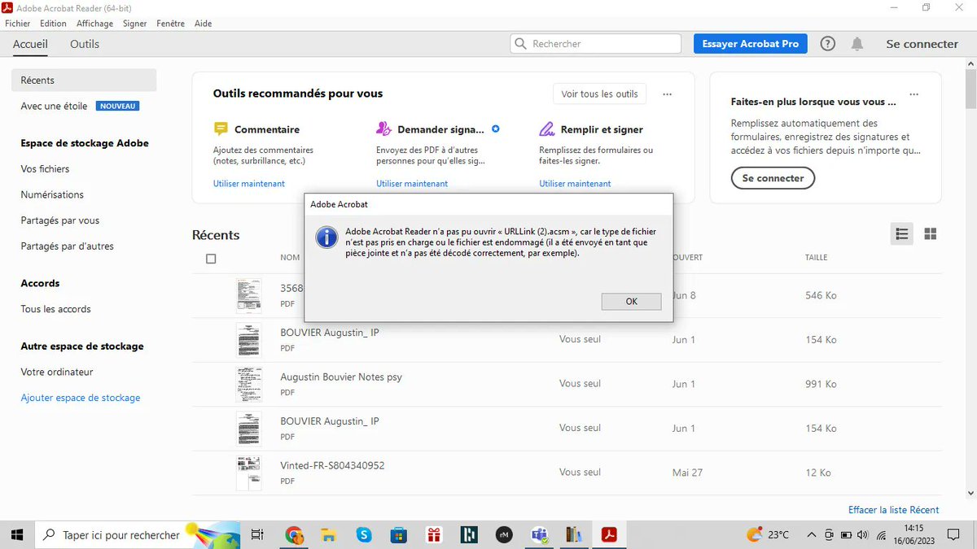The image size is (977, 549).
Task: Switch to the Outils tab
Action: pyautogui.click(x=85, y=44)
